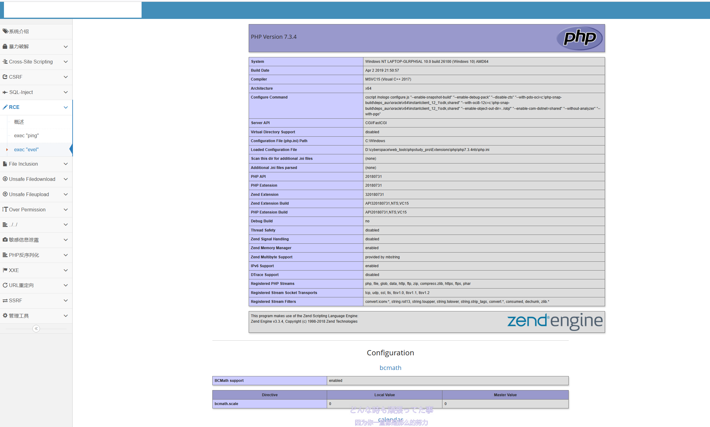Expand Cross-Site Scripting submenu arrow
This screenshot has width=710, height=427.
click(x=66, y=62)
